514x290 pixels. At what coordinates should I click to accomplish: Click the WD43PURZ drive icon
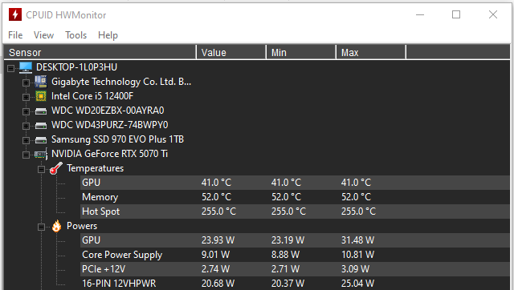click(41, 126)
